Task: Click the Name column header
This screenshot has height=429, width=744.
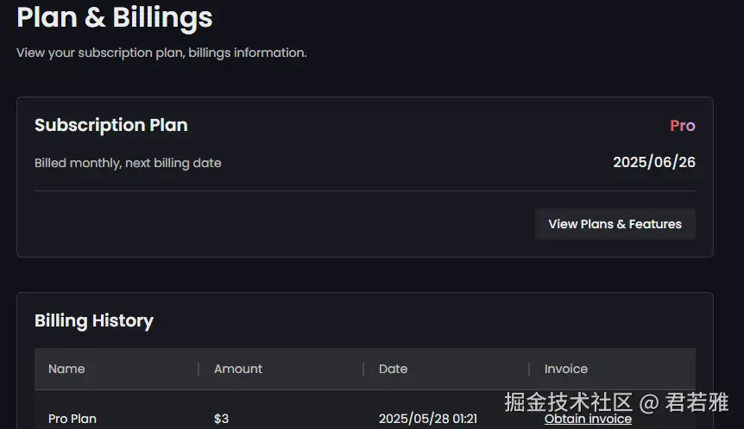Action: click(66, 369)
